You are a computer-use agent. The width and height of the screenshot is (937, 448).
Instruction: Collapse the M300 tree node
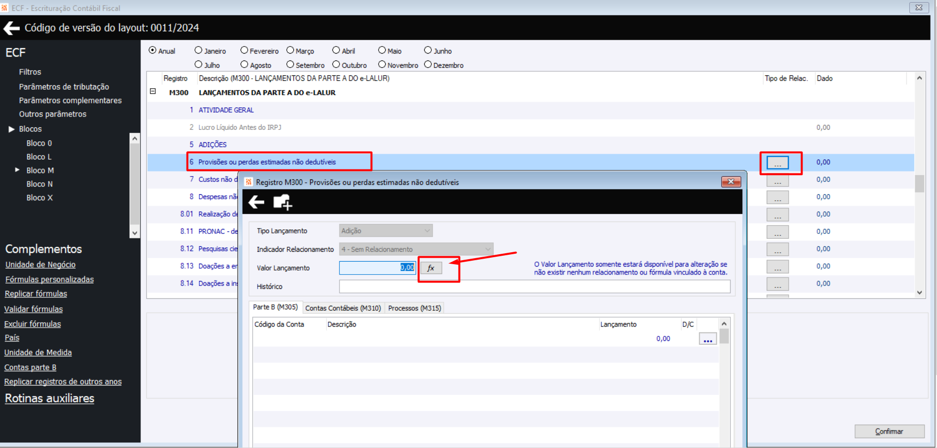(153, 92)
